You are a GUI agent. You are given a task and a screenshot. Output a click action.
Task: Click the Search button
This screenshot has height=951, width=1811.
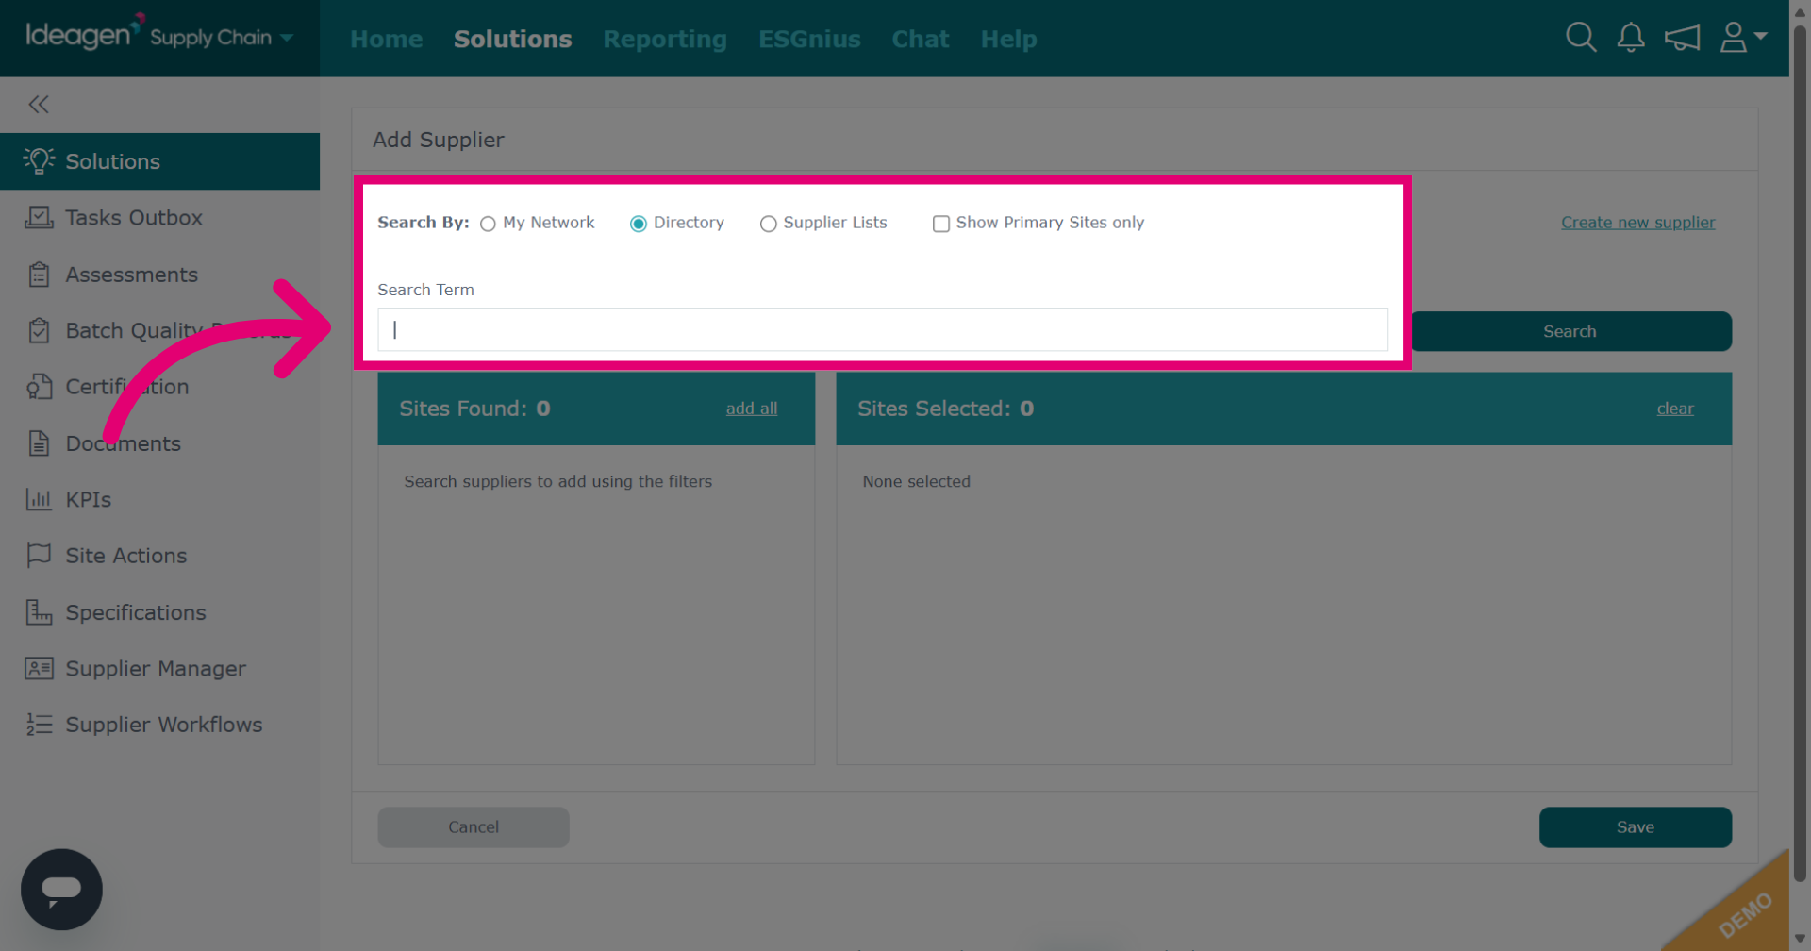point(1570,331)
